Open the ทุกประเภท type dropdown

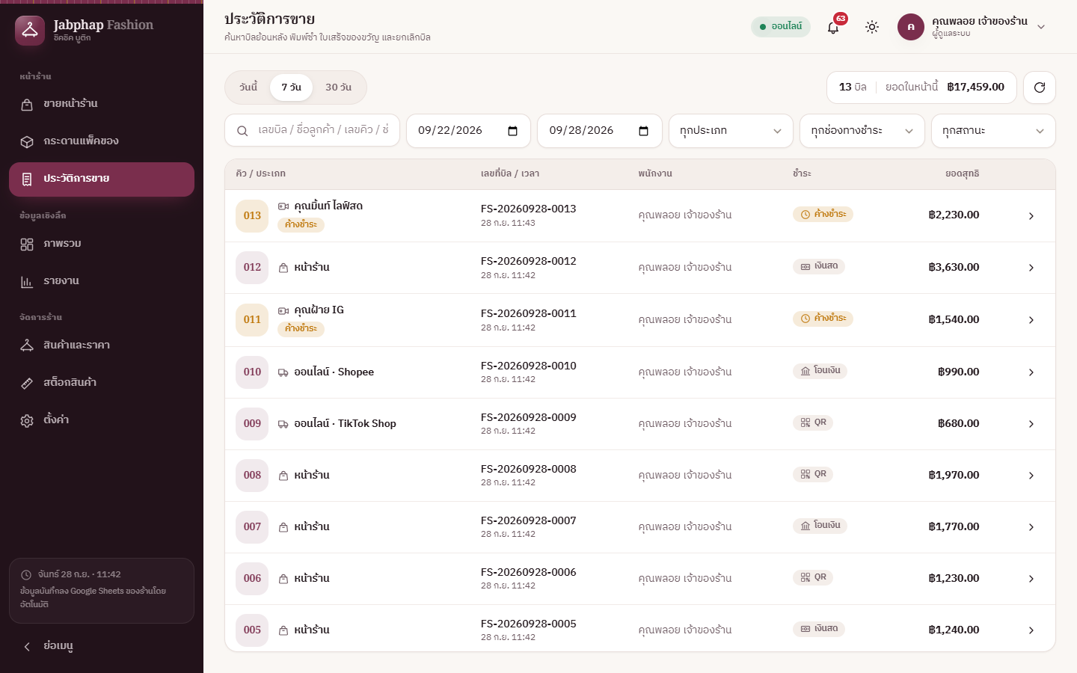coord(731,131)
